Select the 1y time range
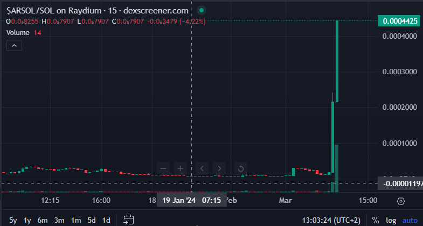This screenshot has height=226, width=423. pyautogui.click(x=27, y=220)
